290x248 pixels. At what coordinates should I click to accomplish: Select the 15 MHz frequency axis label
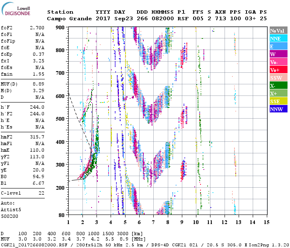tap(266, 222)
